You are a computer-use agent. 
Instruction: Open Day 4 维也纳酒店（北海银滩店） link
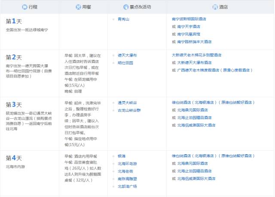click(213, 156)
